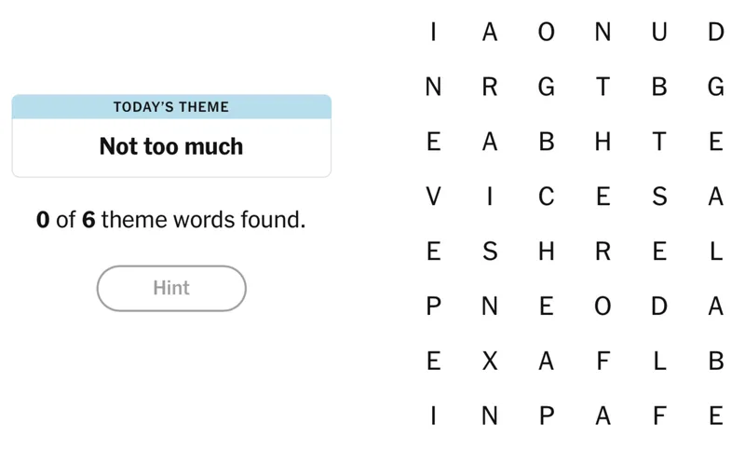
Task: Click the "Not too much" theme card
Action: [171, 136]
